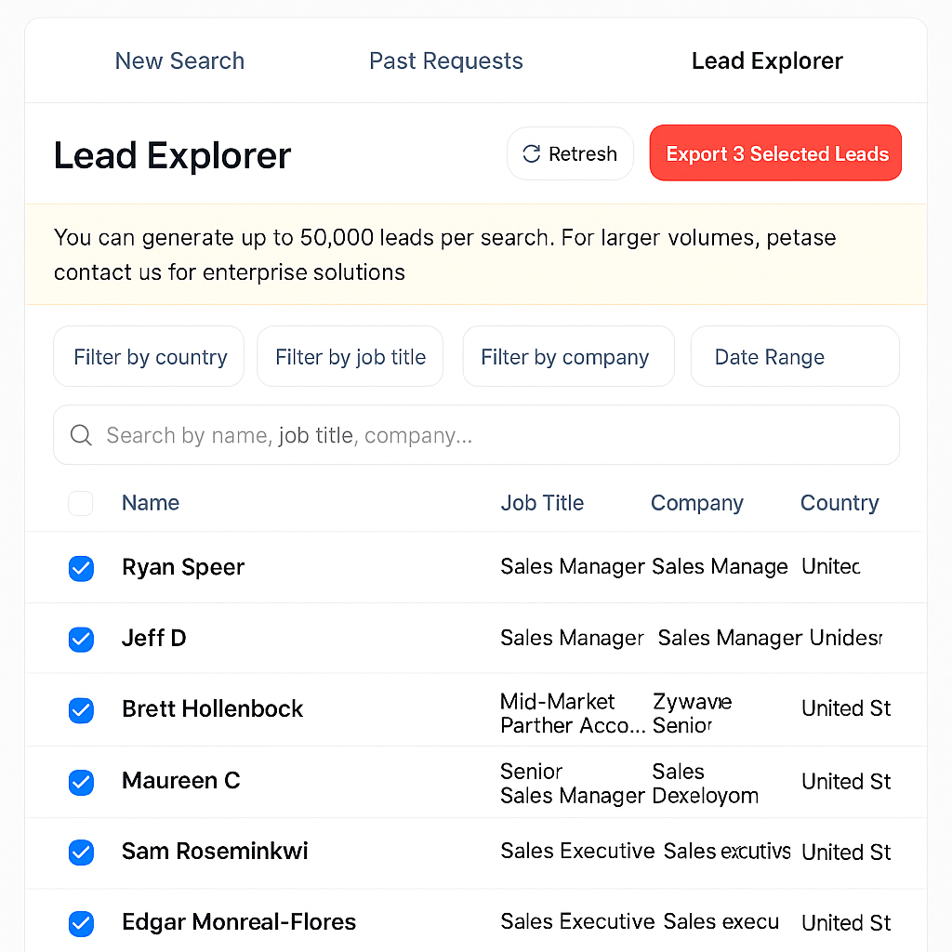Uncheck Ryan Speer's row checkbox
Viewport: 952px width, 952px height.
tap(81, 568)
